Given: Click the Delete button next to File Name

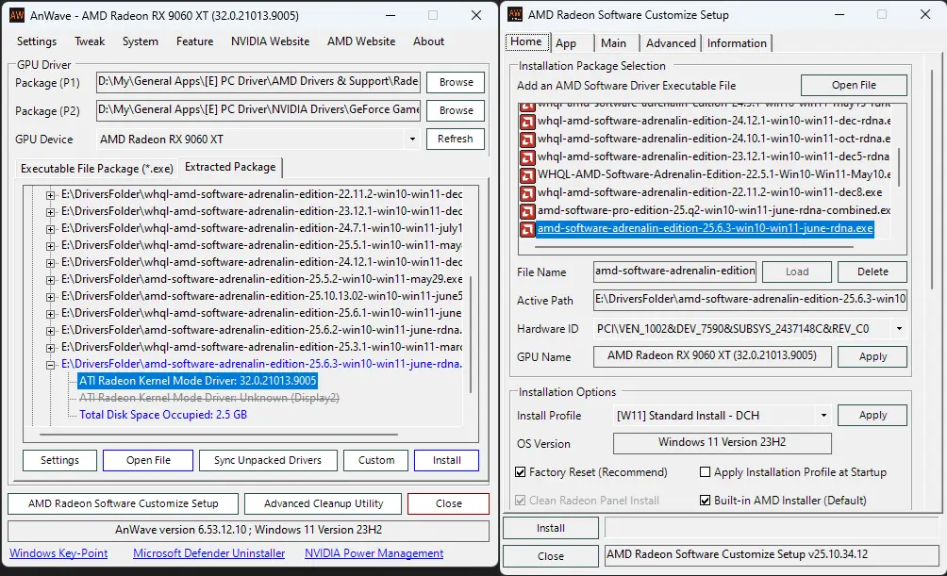Looking at the screenshot, I should (872, 272).
